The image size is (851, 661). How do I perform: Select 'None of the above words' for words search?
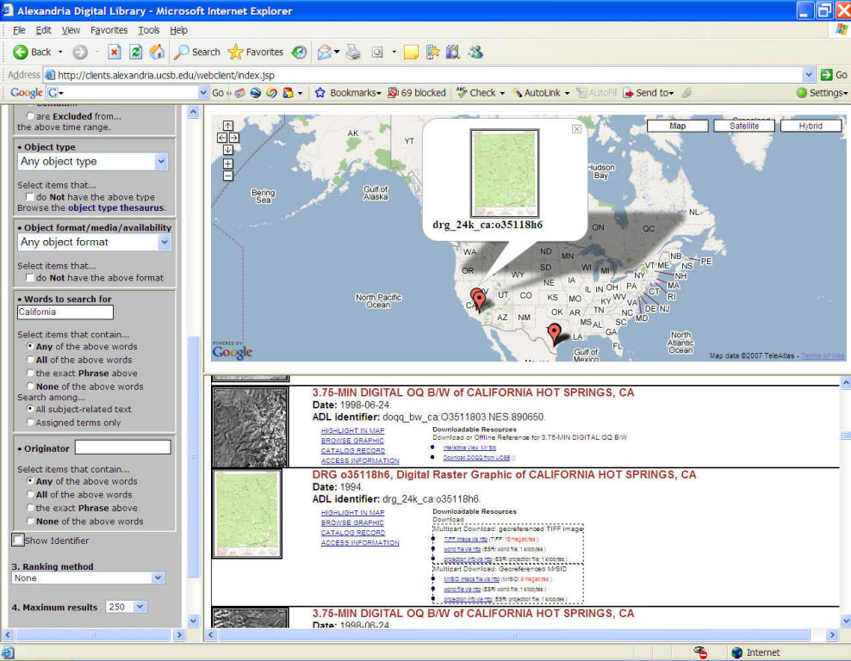point(30,386)
